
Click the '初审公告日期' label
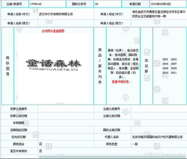19,116
